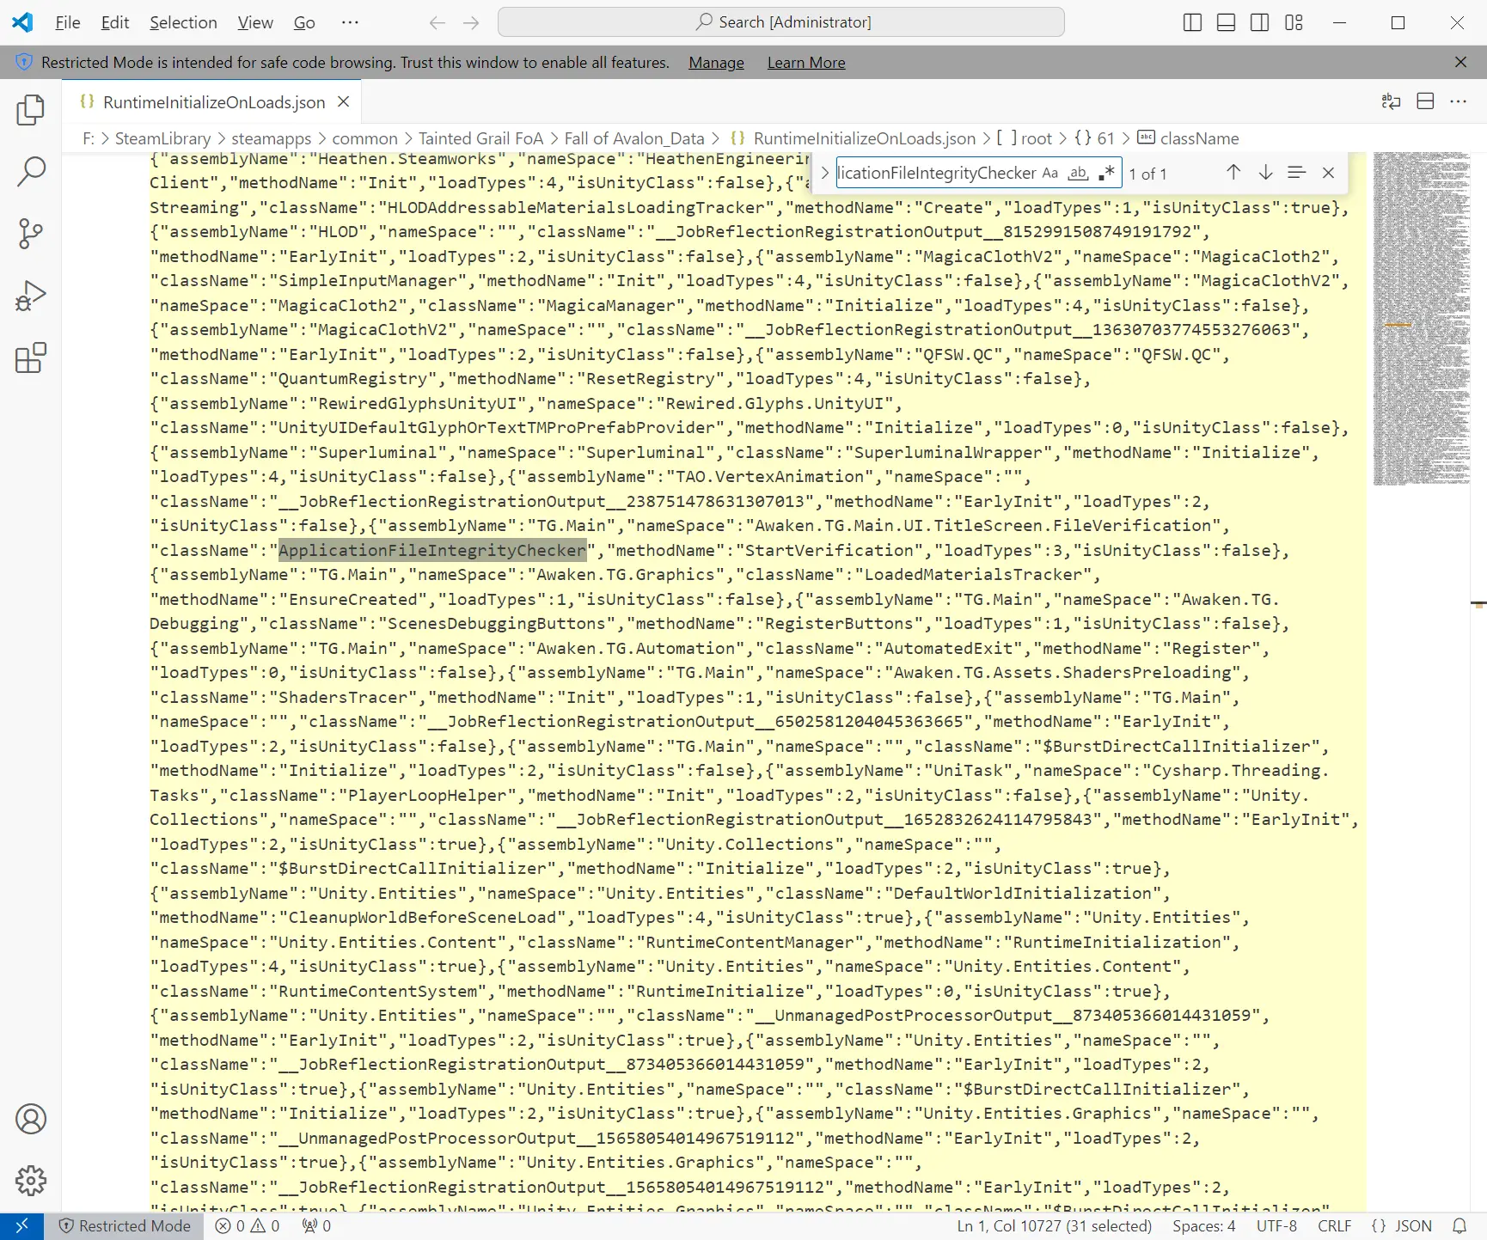This screenshot has height=1240, width=1487.
Task: Select the RuntimeInitializeOnLoads.json tab
Action: coord(213,102)
